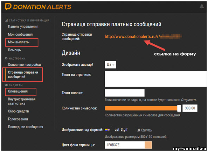This screenshot has height=152, width=208.
Task: Click the DONATION ALERTS title text
Action: tap(42, 7)
